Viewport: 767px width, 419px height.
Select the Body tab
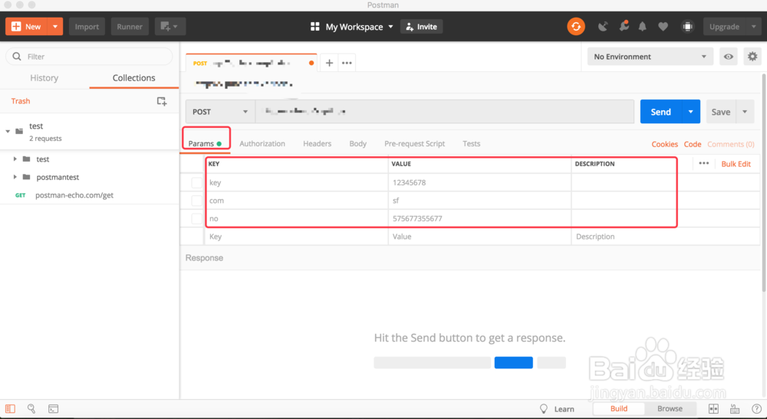(x=357, y=143)
